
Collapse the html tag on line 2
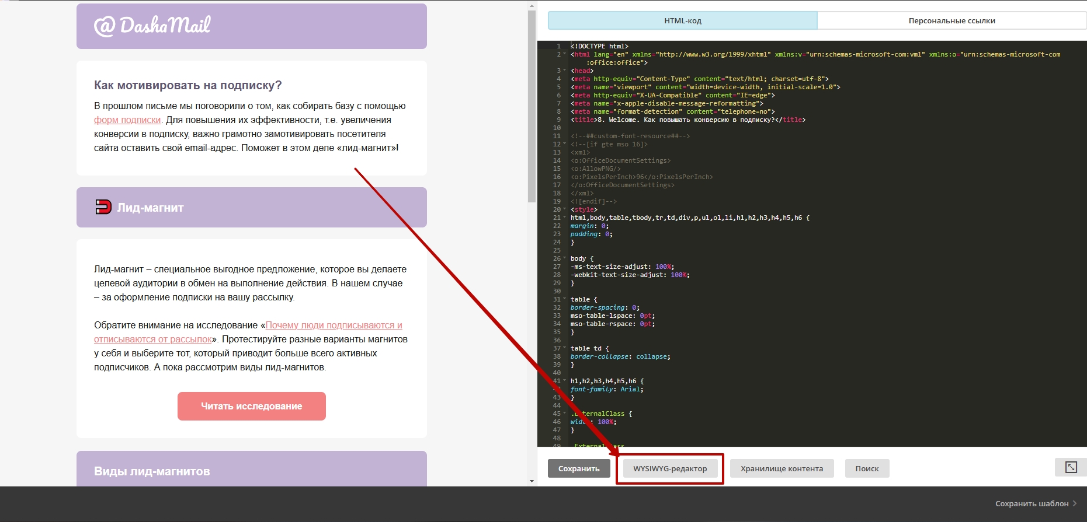tap(565, 54)
